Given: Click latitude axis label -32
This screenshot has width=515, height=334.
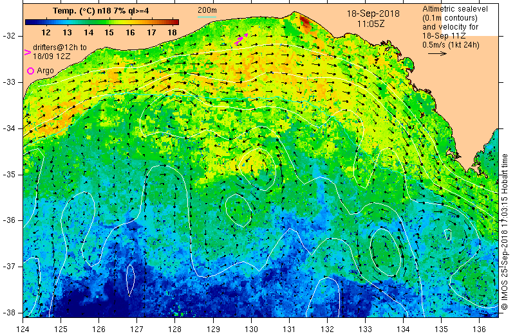Looking at the screenshot, I should tap(8, 36).
